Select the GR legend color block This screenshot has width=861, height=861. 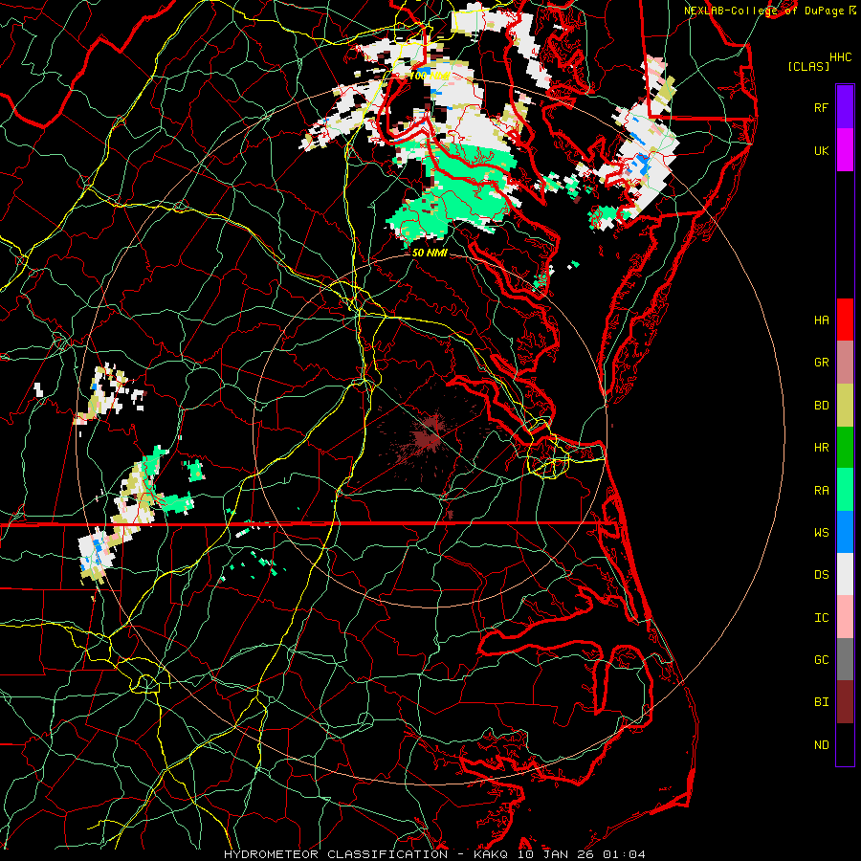[x=845, y=363]
